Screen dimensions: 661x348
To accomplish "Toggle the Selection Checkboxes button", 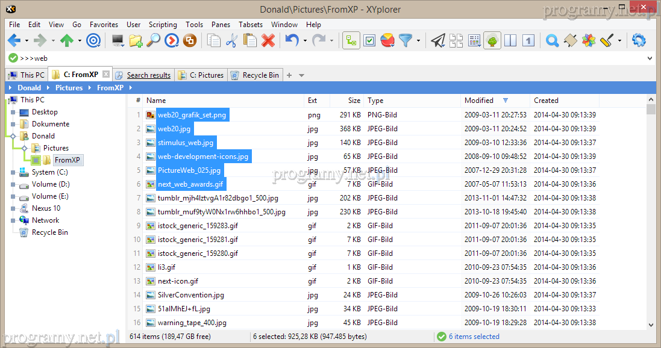I will click(x=369, y=41).
